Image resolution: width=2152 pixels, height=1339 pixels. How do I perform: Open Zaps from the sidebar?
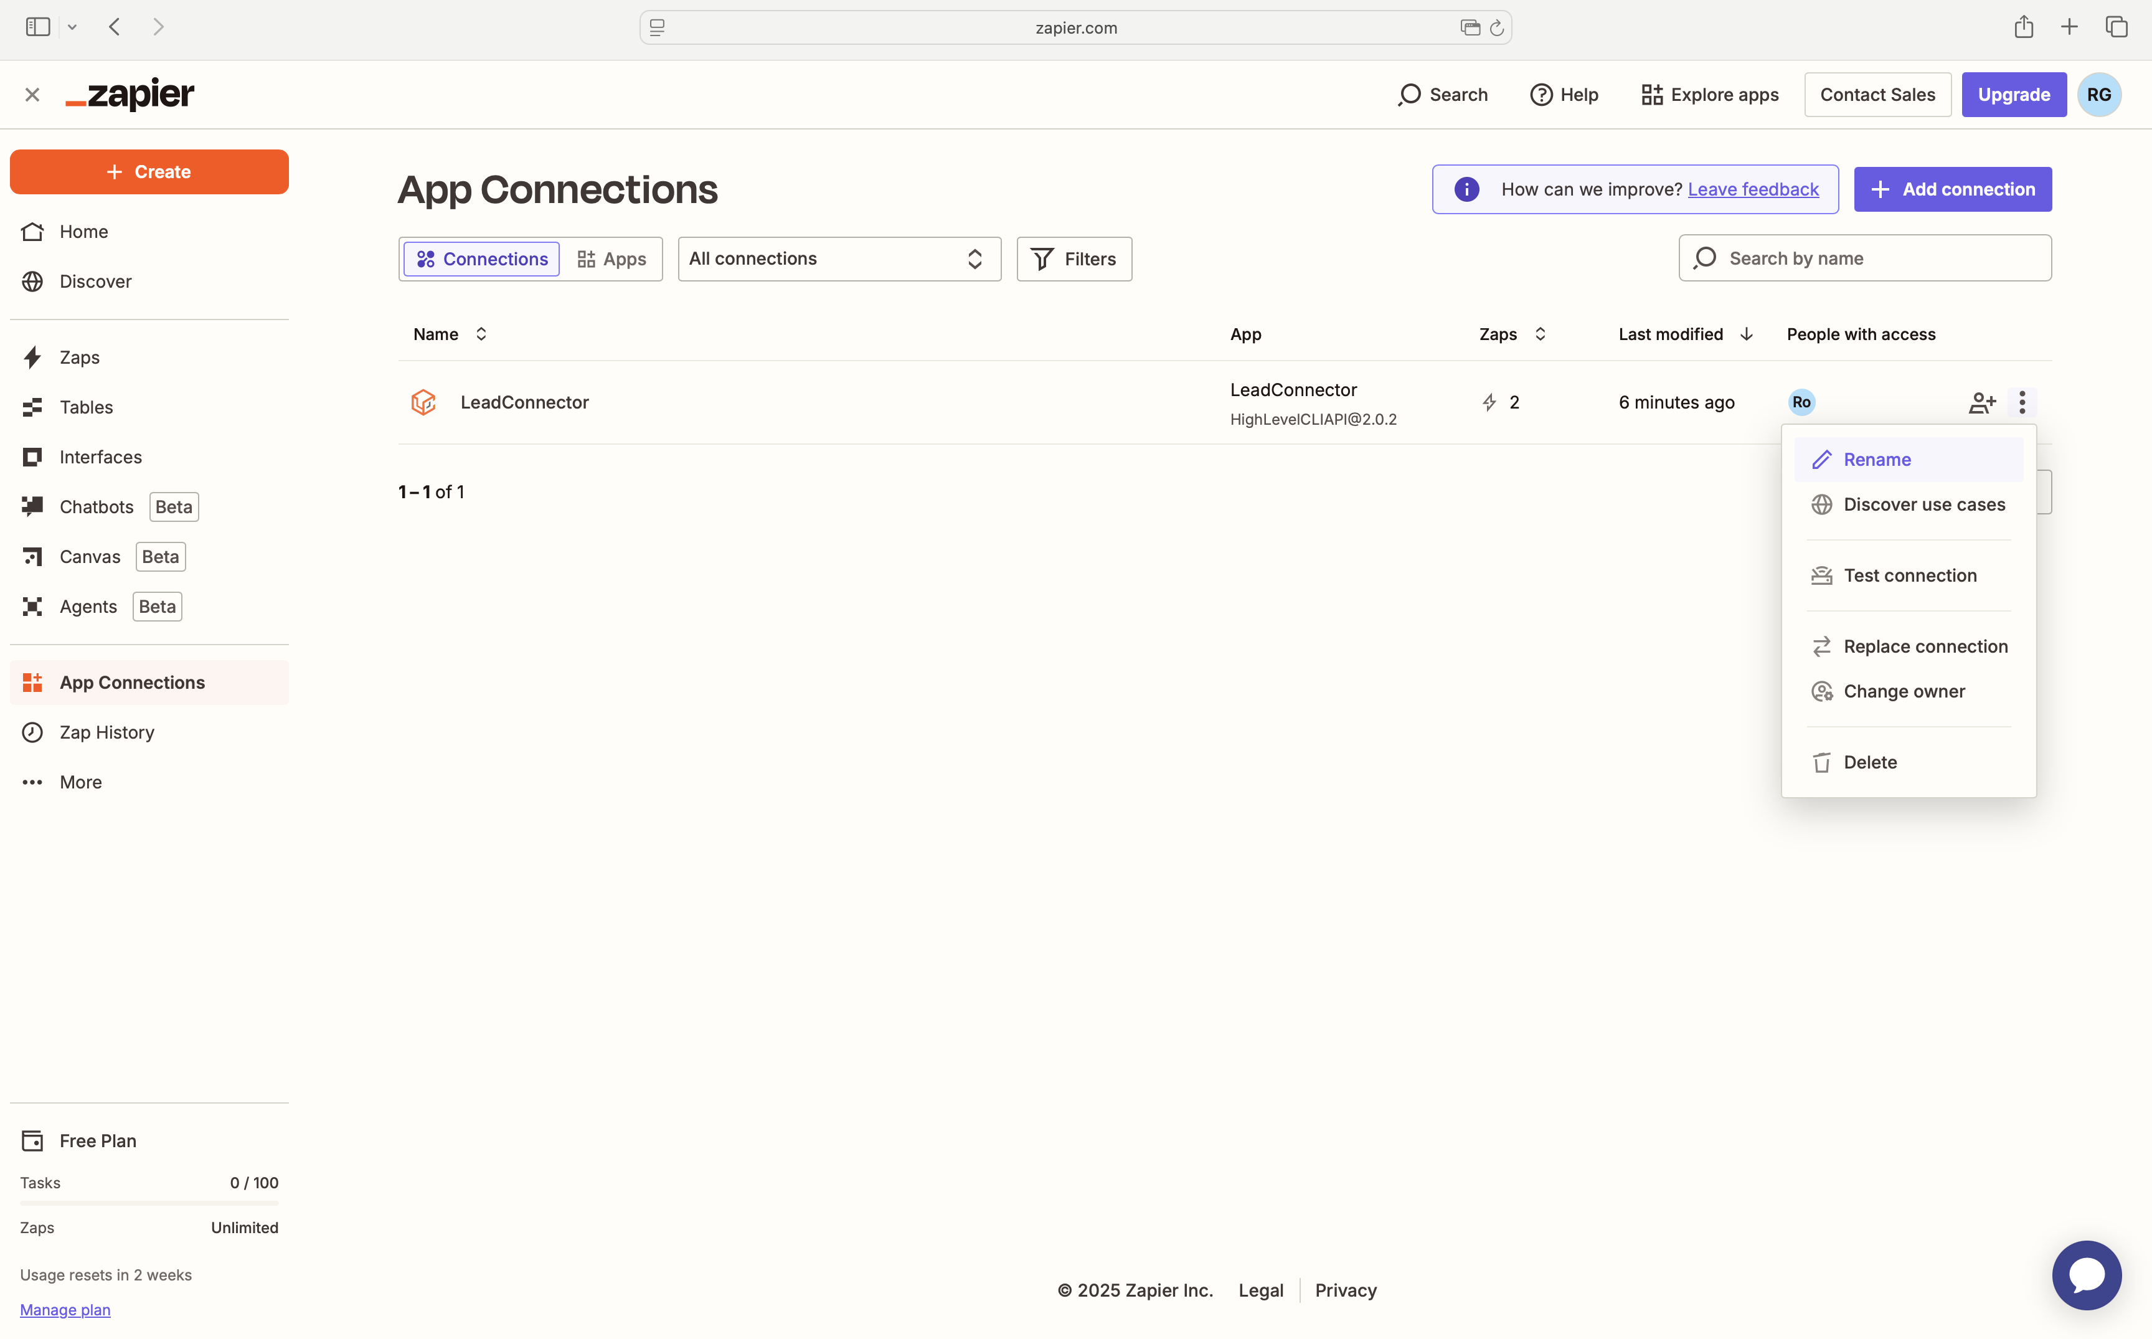point(79,357)
